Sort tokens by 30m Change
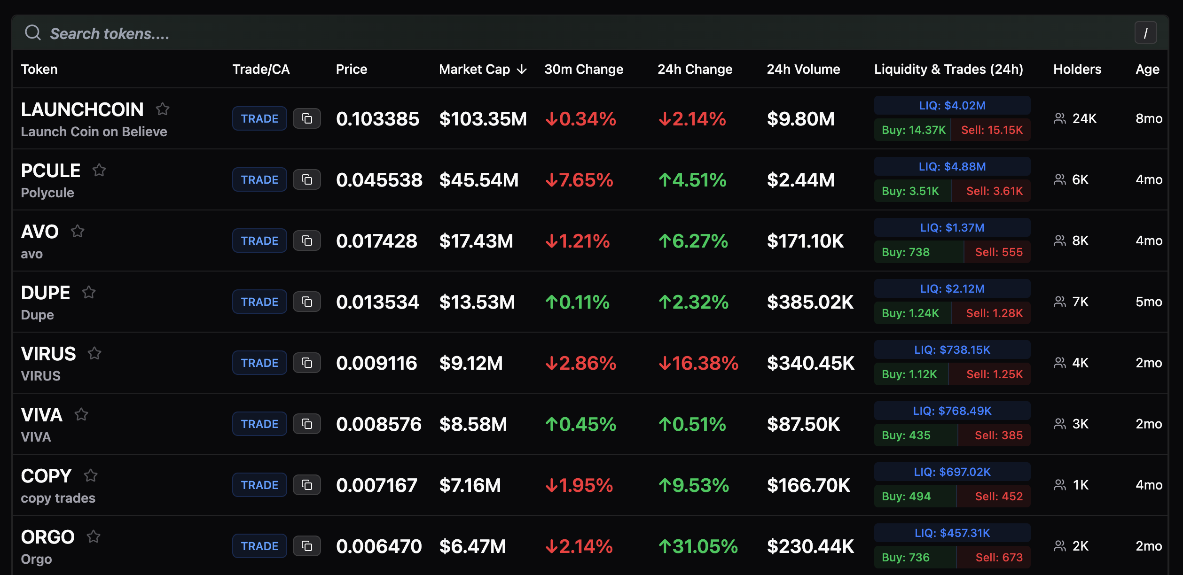 [583, 70]
